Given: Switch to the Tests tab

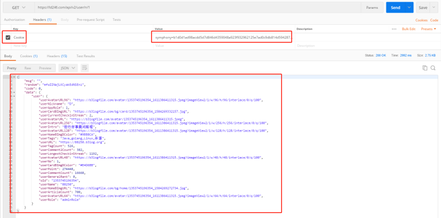Looking at the screenshot, I should pyautogui.click(x=117, y=20).
